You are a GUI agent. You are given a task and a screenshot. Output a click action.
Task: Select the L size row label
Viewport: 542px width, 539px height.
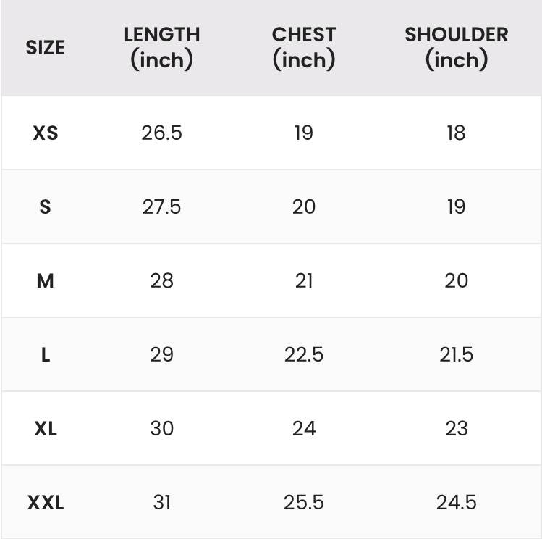(x=46, y=354)
